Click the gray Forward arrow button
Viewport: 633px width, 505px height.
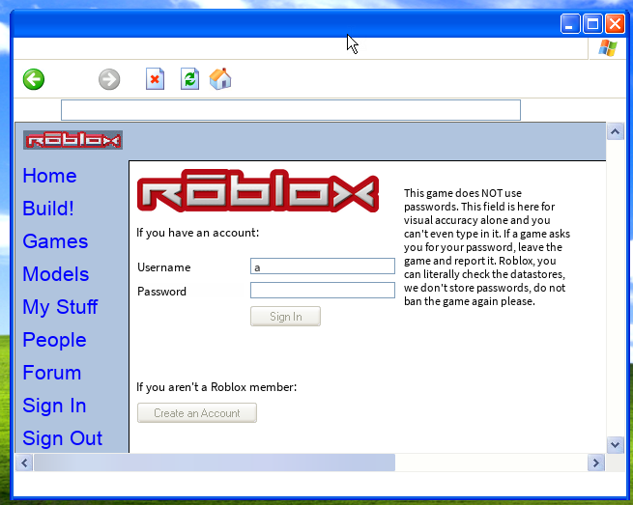(x=109, y=79)
